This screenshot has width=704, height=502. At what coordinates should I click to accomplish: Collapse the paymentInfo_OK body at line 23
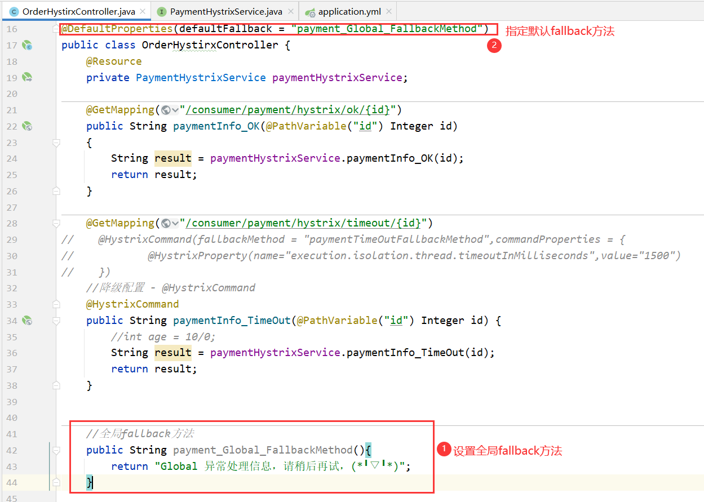(x=56, y=143)
